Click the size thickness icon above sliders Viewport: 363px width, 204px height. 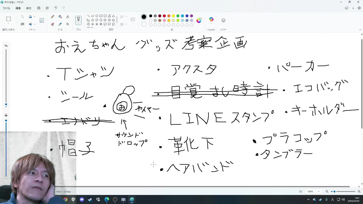click(6, 45)
